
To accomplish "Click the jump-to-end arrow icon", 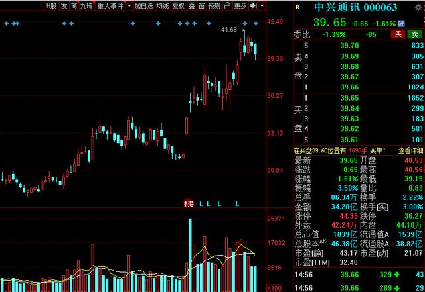I will tap(254, 6).
